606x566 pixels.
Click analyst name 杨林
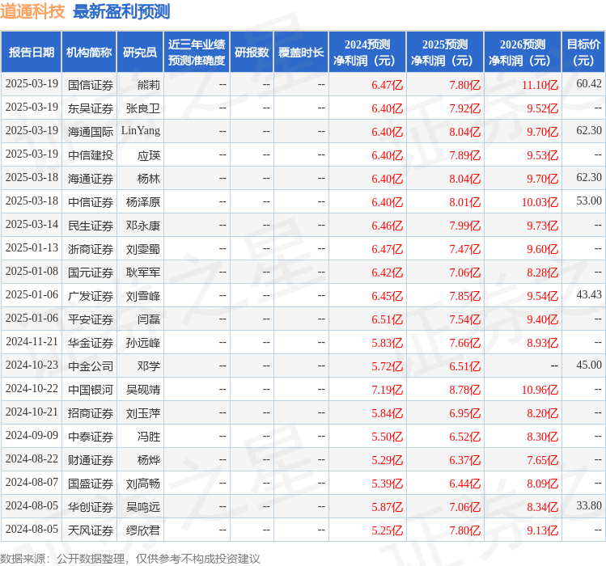[x=149, y=179]
